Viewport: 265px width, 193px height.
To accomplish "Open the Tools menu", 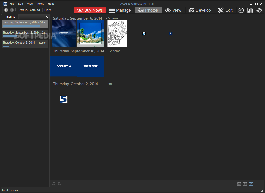I will pos(41,4).
